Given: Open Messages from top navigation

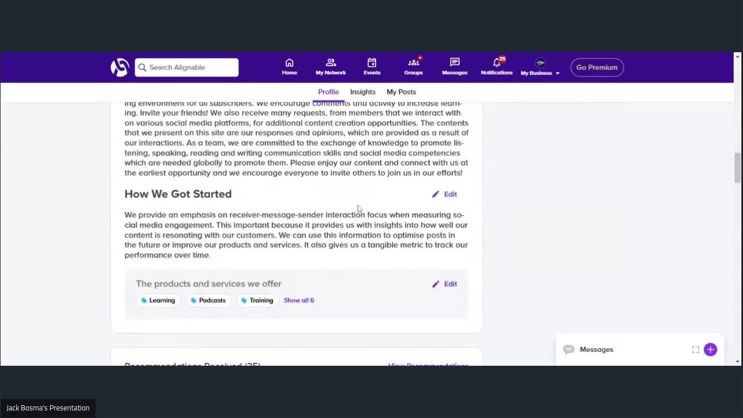Looking at the screenshot, I should [455, 67].
